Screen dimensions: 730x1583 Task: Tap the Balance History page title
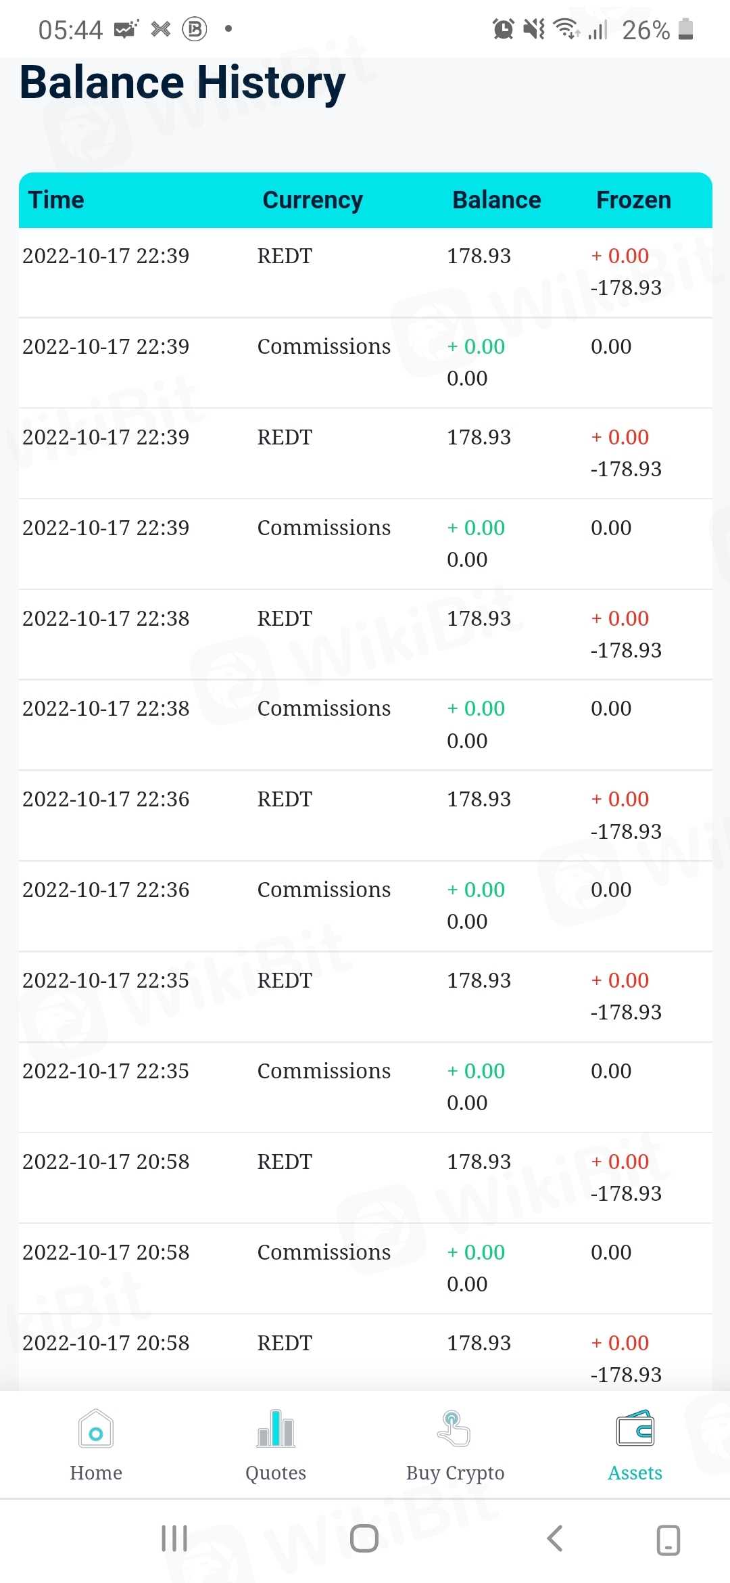[x=182, y=83]
